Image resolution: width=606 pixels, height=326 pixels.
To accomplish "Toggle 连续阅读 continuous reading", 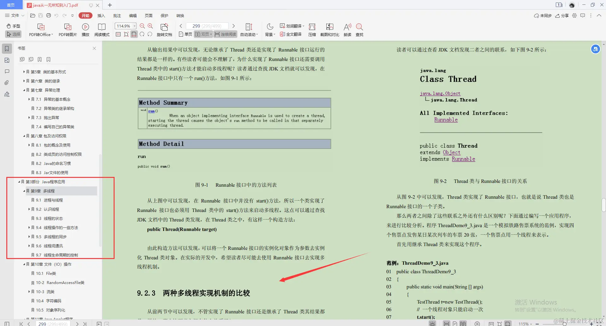I will 225,34.
